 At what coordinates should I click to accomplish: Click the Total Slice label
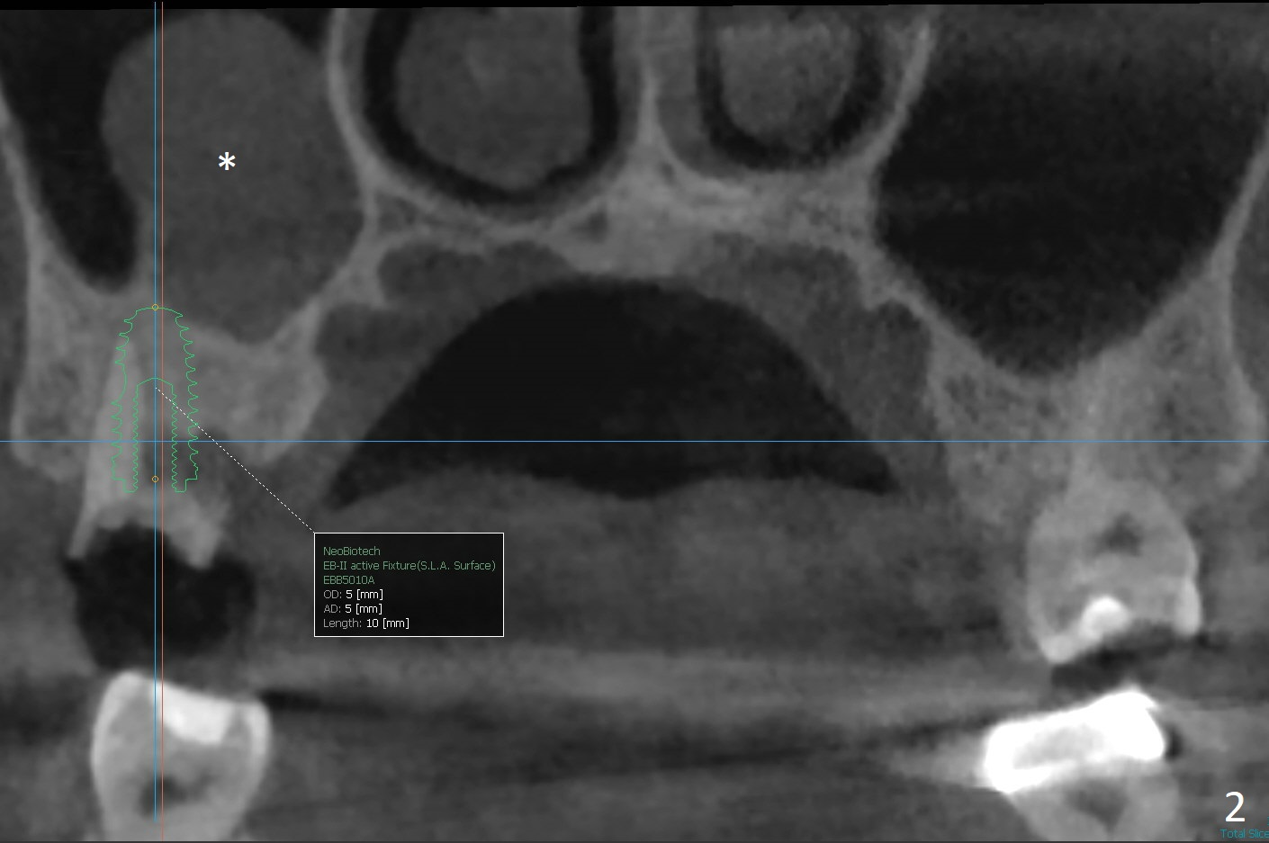pyautogui.click(x=1244, y=834)
